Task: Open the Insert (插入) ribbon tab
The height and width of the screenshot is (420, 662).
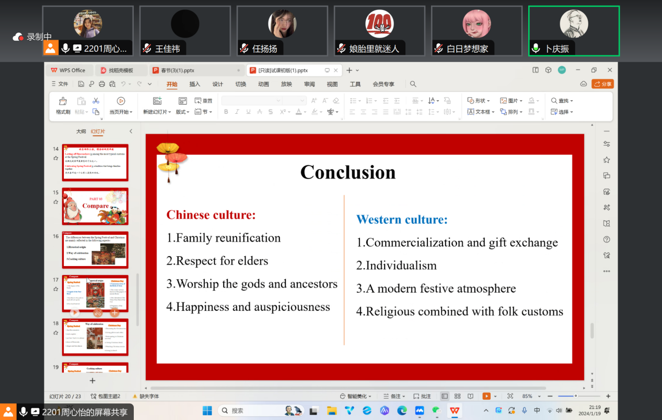Action: point(194,84)
